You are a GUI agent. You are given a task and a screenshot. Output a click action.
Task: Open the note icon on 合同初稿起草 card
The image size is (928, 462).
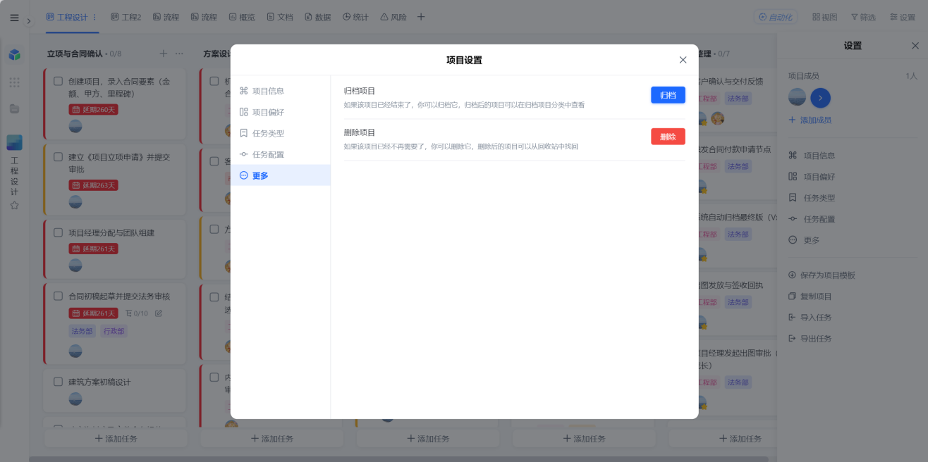click(x=159, y=313)
